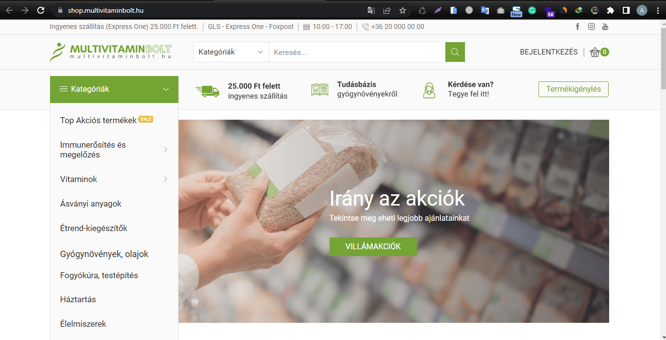
Task: Open the extension marked New
Action: point(516,11)
